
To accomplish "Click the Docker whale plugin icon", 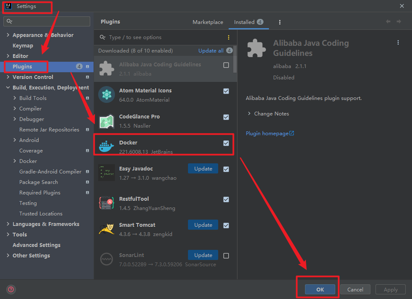I will click(107, 146).
